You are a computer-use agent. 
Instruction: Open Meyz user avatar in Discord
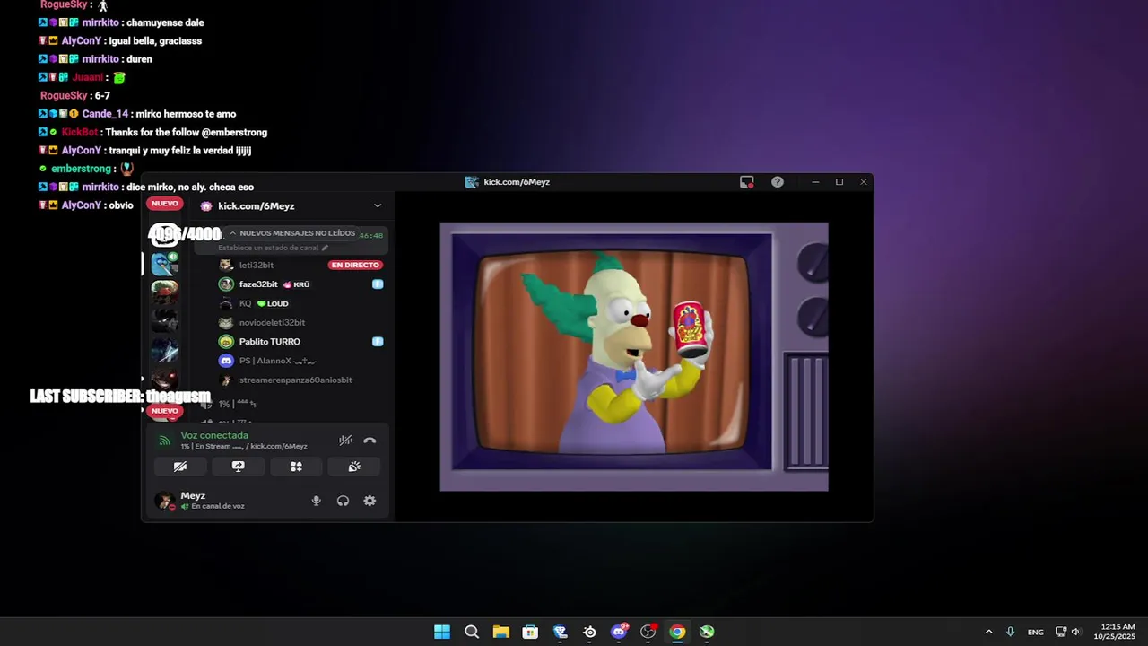164,501
